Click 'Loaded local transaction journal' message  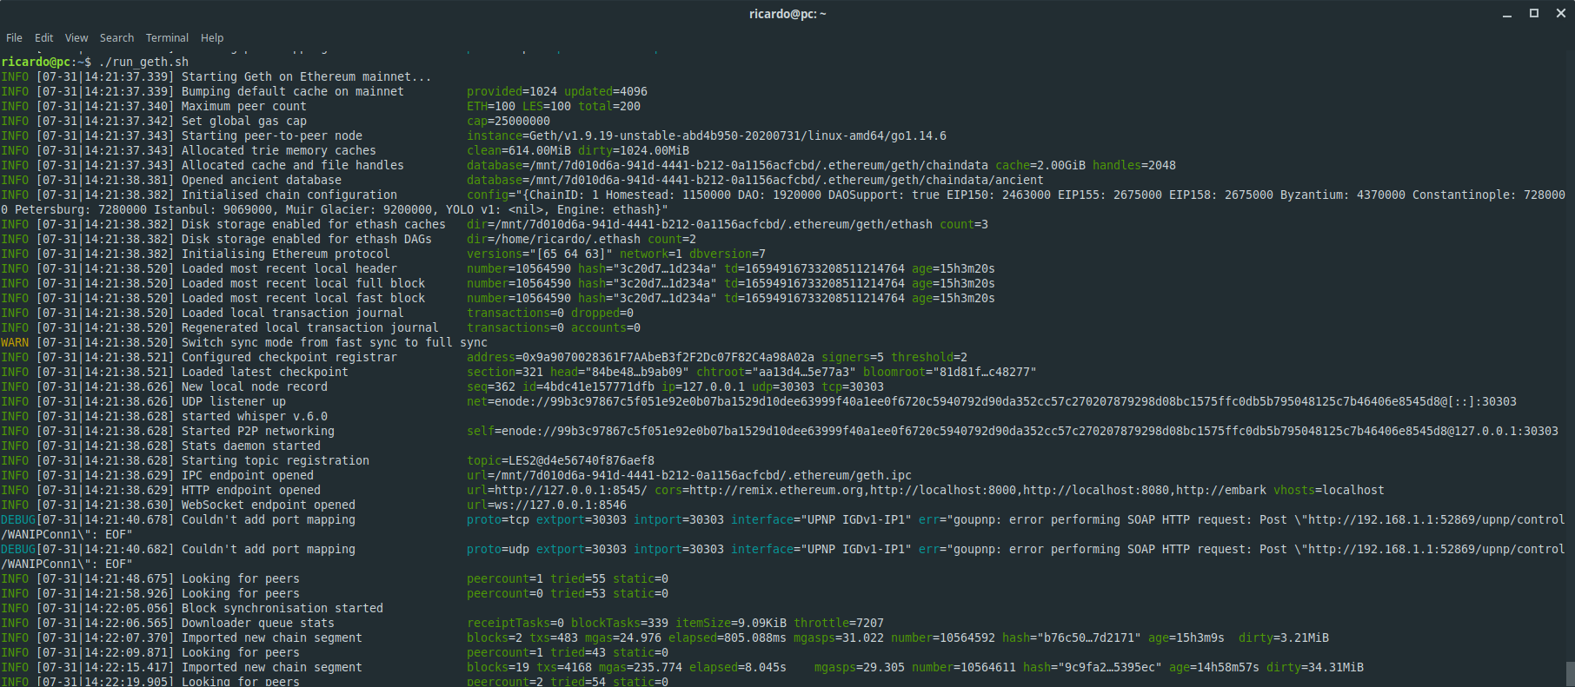coord(292,313)
